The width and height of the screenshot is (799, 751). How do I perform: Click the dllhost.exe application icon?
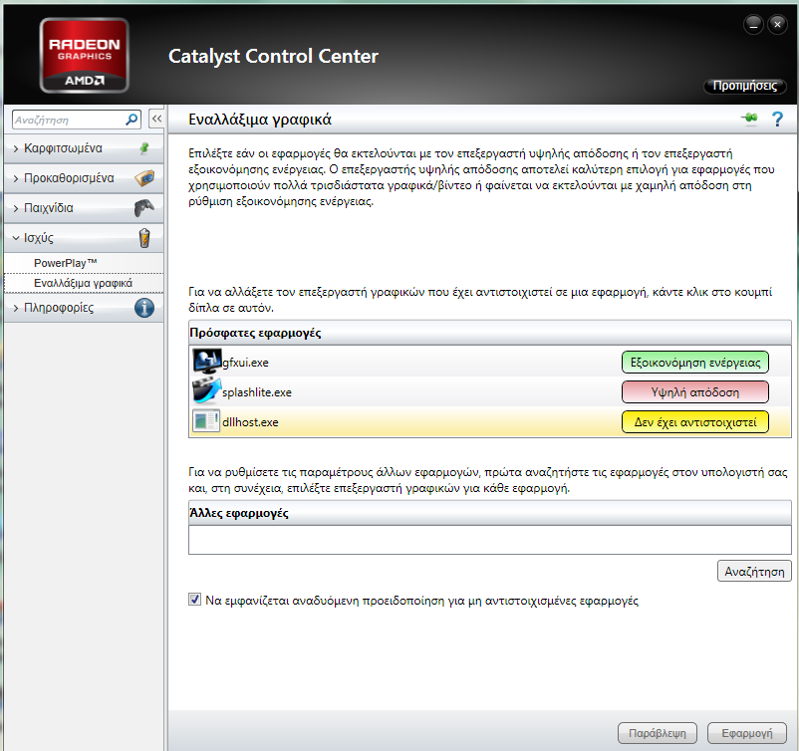(206, 421)
